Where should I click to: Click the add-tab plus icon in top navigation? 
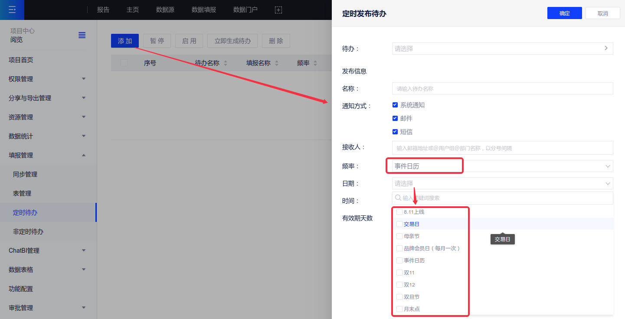[278, 10]
